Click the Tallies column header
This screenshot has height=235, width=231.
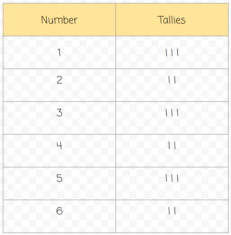172,20
